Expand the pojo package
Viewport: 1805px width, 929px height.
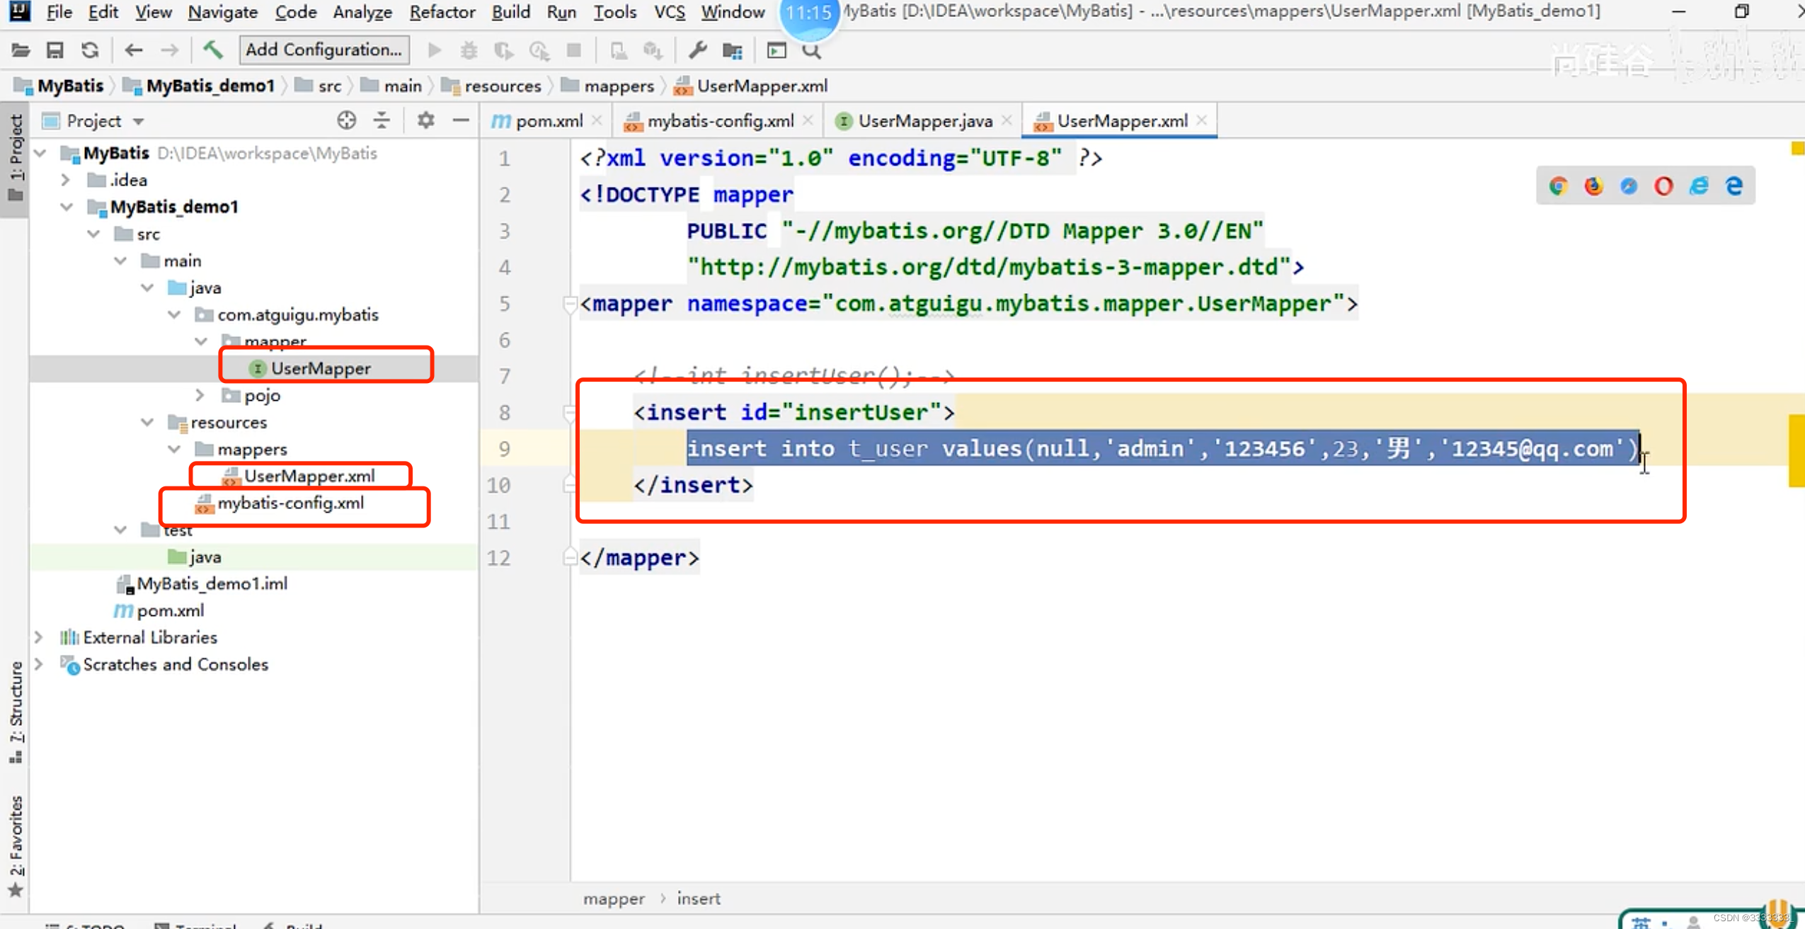click(200, 395)
